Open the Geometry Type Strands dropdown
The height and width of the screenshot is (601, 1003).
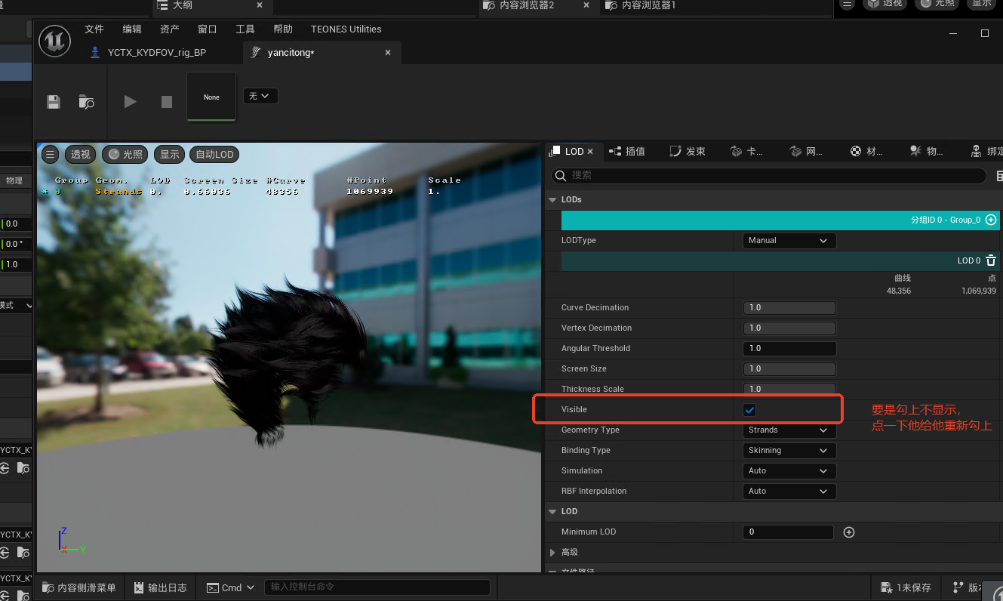(789, 430)
